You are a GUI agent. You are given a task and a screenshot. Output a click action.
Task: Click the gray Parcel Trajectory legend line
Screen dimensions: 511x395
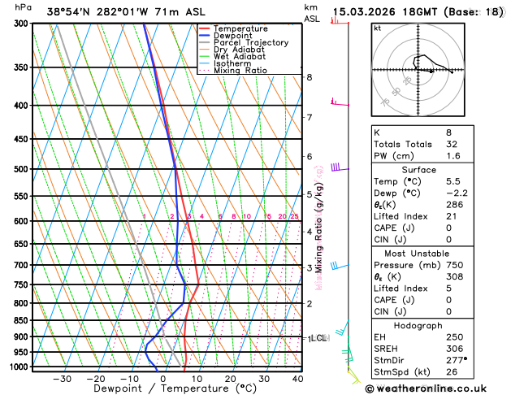click(x=205, y=42)
